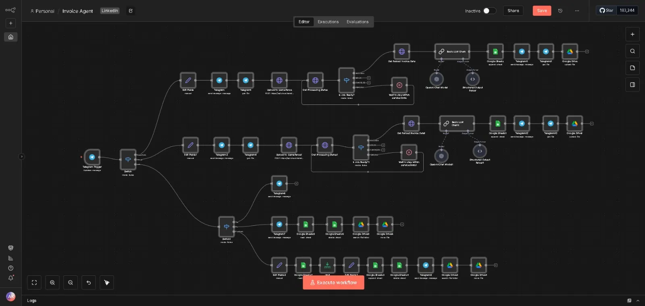This screenshot has width=645, height=306.
Task: Click the LinkedIn tag
Action: point(110,11)
